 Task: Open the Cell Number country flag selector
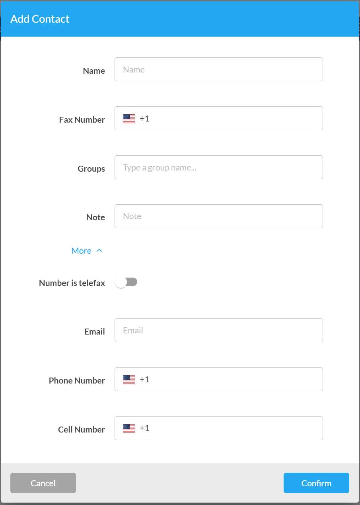tap(129, 429)
